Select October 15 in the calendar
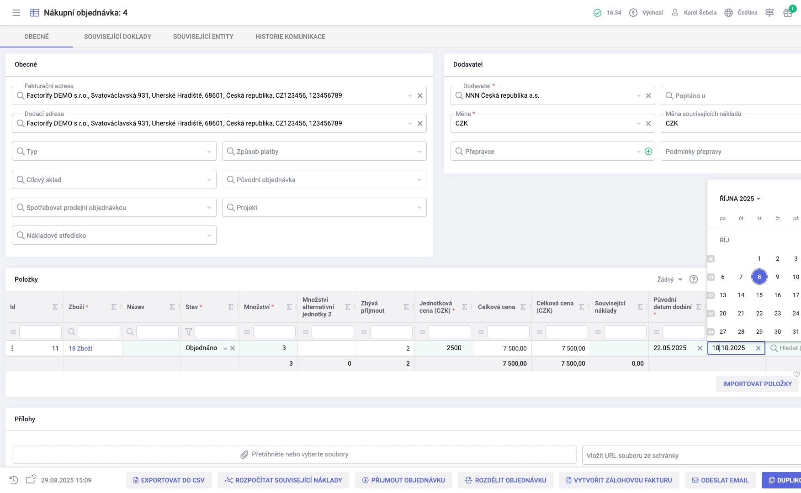801x493 pixels. pos(759,295)
